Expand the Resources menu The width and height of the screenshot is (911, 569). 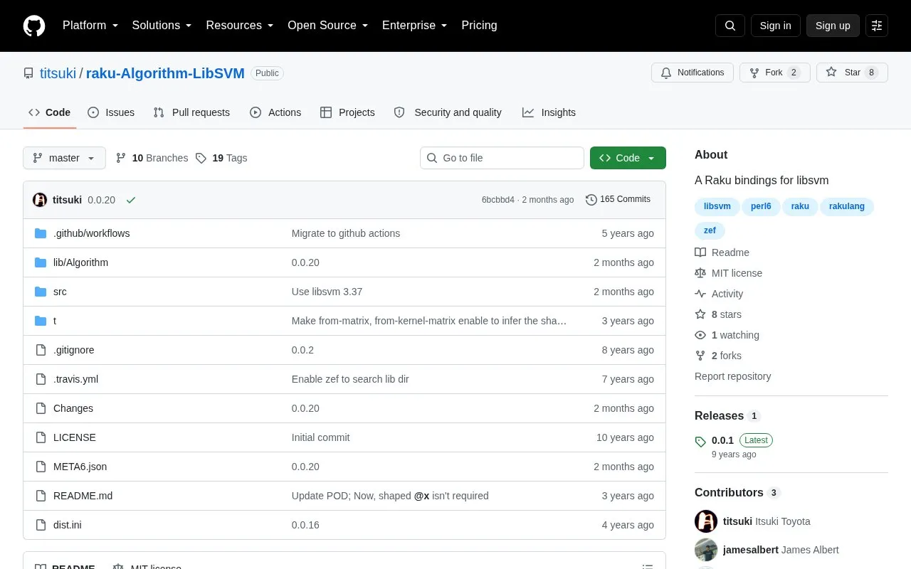click(240, 26)
